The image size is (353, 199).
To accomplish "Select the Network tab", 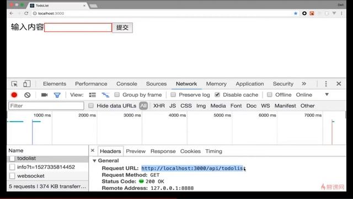I will click(x=186, y=83).
